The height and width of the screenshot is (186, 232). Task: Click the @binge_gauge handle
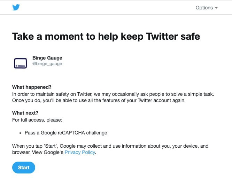click(x=47, y=64)
